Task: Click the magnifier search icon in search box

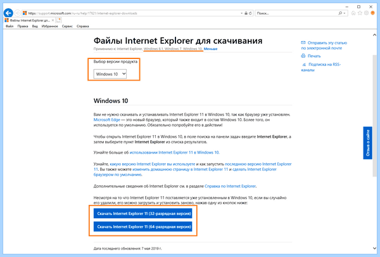Action: [x=340, y=13]
